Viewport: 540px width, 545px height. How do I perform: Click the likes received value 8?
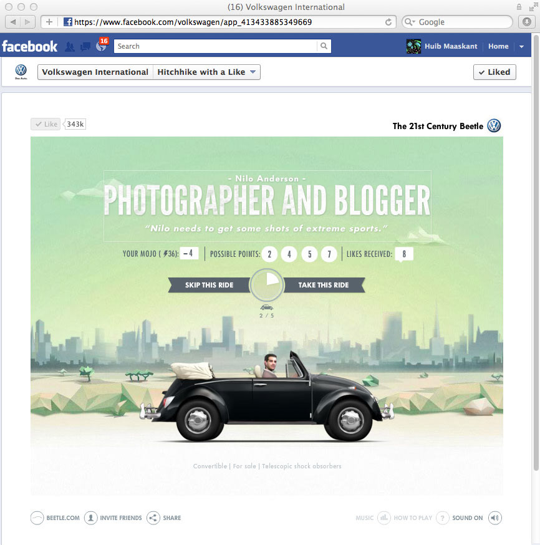pyautogui.click(x=404, y=254)
